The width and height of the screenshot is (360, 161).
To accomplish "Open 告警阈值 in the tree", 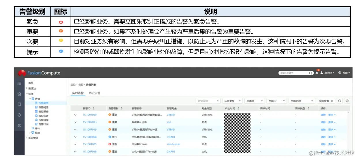I will pyautogui.click(x=44, y=107).
